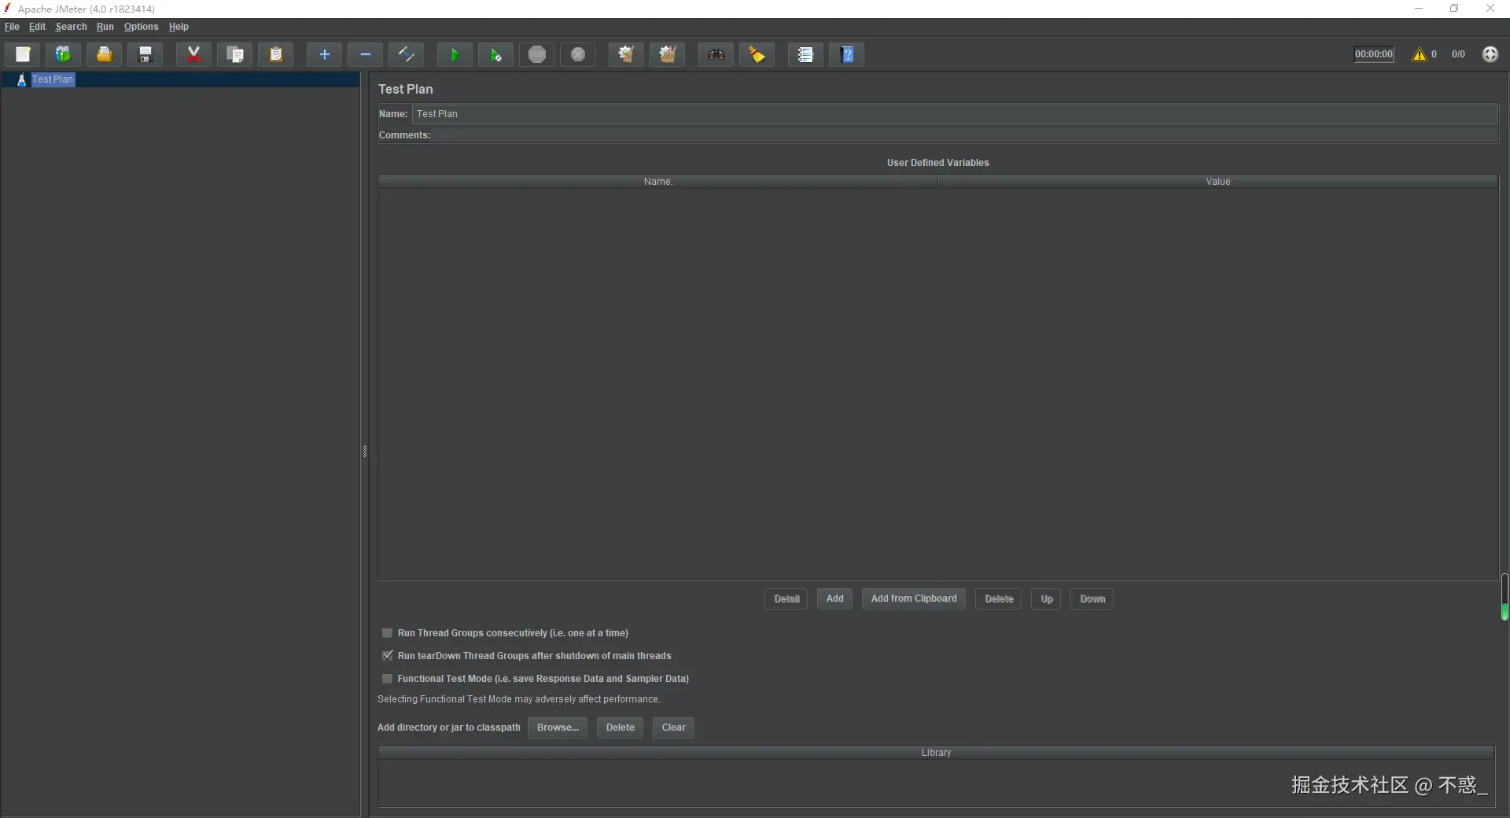Viewport: 1510px width, 818px height.
Task: Click the Open file folder icon
Action: pyautogui.click(x=104, y=54)
